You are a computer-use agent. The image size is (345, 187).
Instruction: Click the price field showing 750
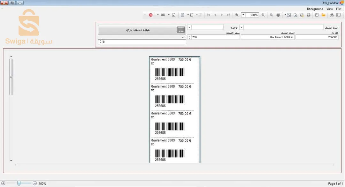[x=215, y=37]
